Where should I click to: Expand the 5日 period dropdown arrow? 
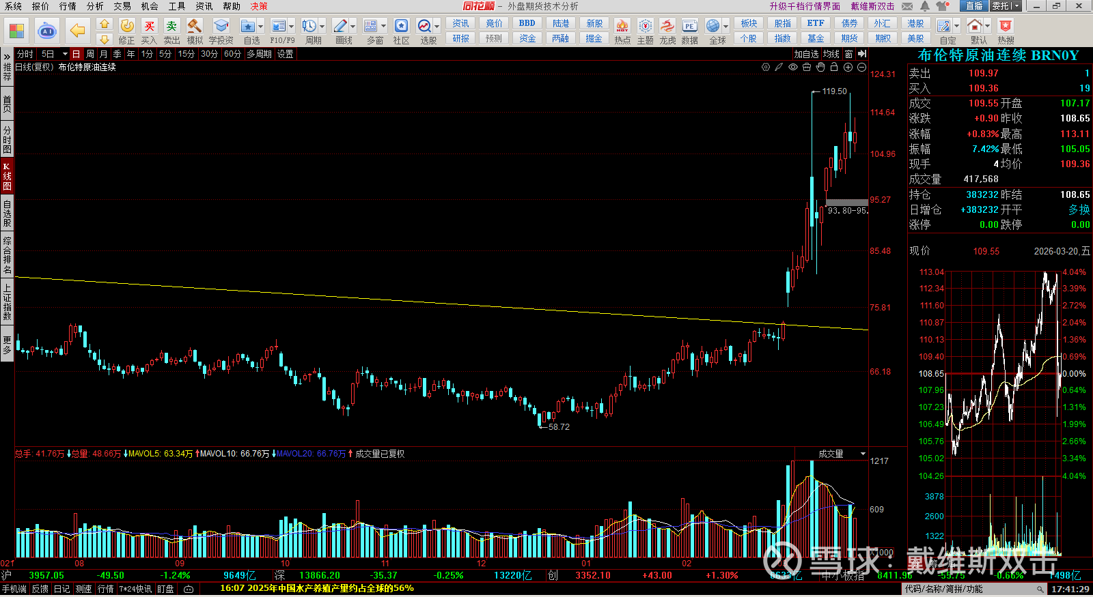(x=65, y=54)
